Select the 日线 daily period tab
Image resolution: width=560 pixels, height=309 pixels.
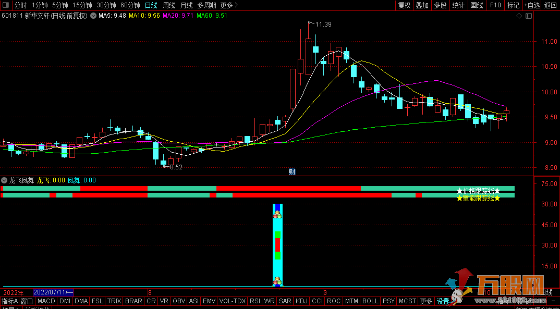(151, 5)
